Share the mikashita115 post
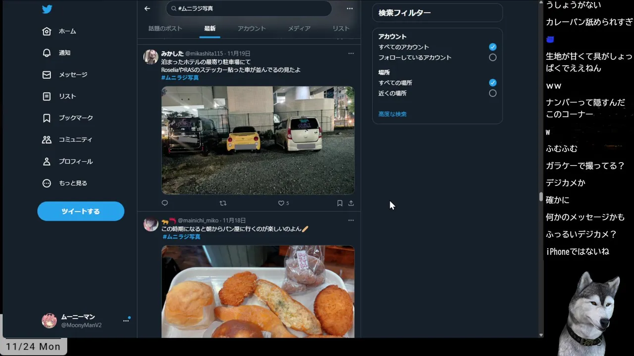 click(x=351, y=203)
